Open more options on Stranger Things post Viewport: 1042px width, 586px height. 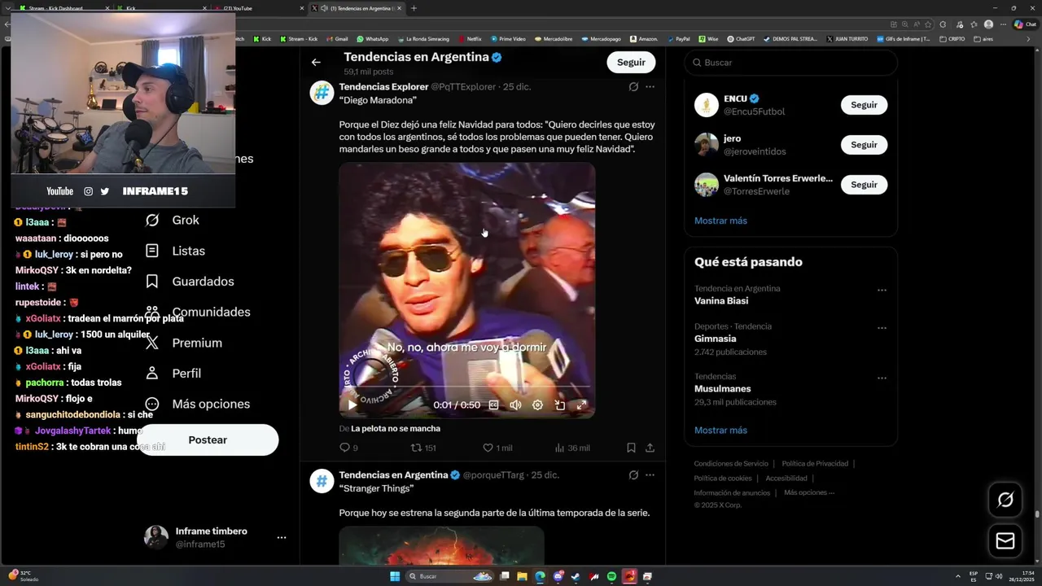coord(650,474)
